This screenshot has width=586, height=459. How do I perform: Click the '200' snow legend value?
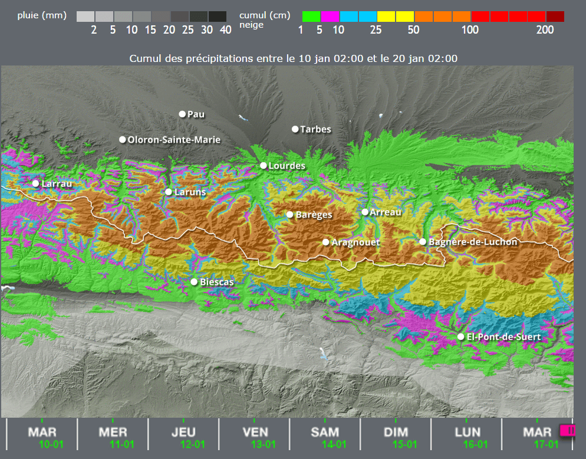click(545, 29)
